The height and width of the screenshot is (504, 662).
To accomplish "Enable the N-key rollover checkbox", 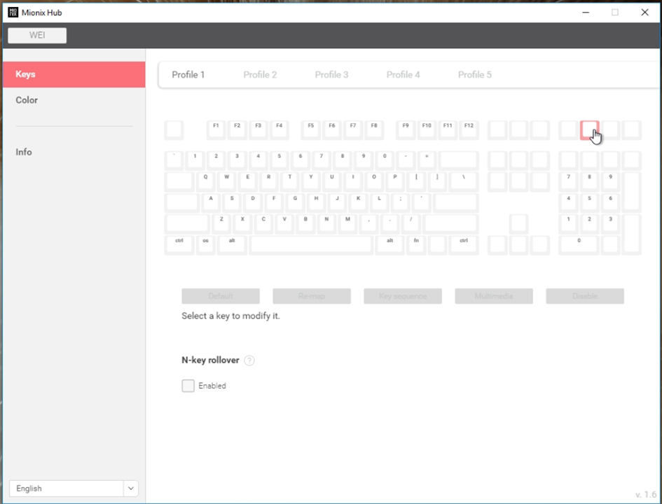I will (188, 386).
